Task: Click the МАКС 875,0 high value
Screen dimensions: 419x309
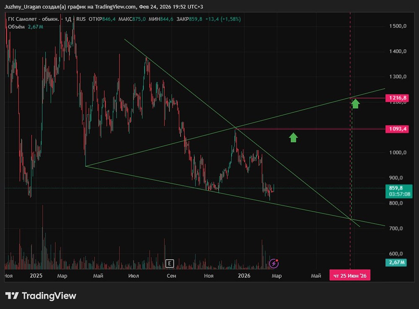Action: pyautogui.click(x=132, y=19)
